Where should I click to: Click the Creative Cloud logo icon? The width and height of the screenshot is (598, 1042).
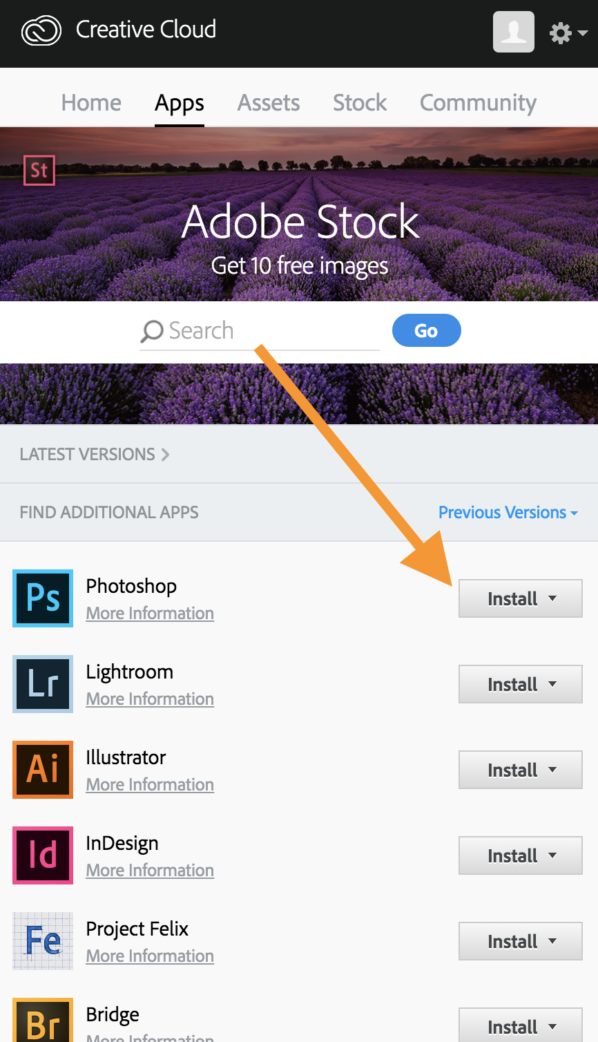(41, 31)
